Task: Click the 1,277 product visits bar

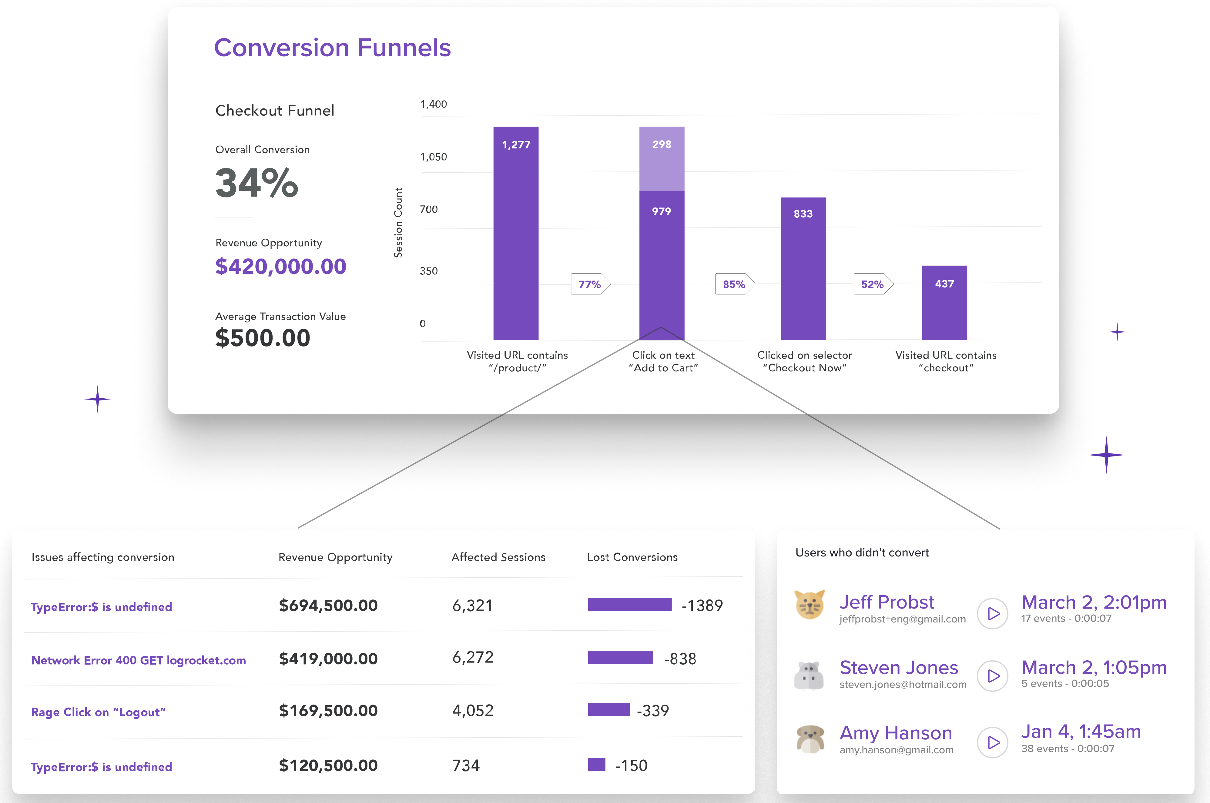Action: click(516, 233)
